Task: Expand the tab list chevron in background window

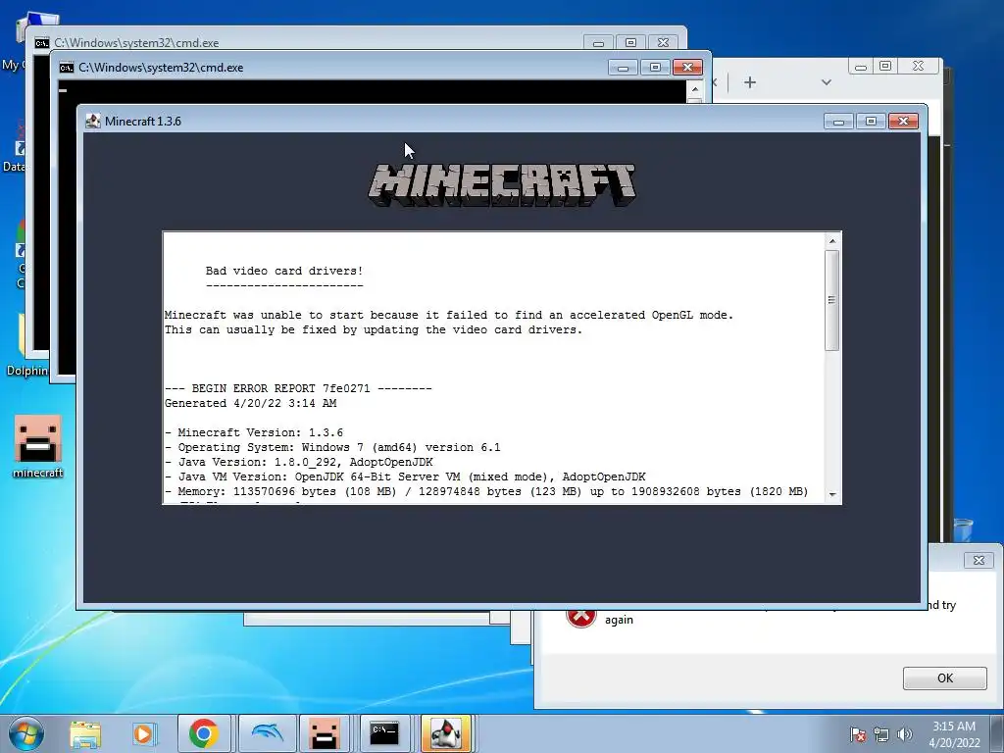Action: 826,82
